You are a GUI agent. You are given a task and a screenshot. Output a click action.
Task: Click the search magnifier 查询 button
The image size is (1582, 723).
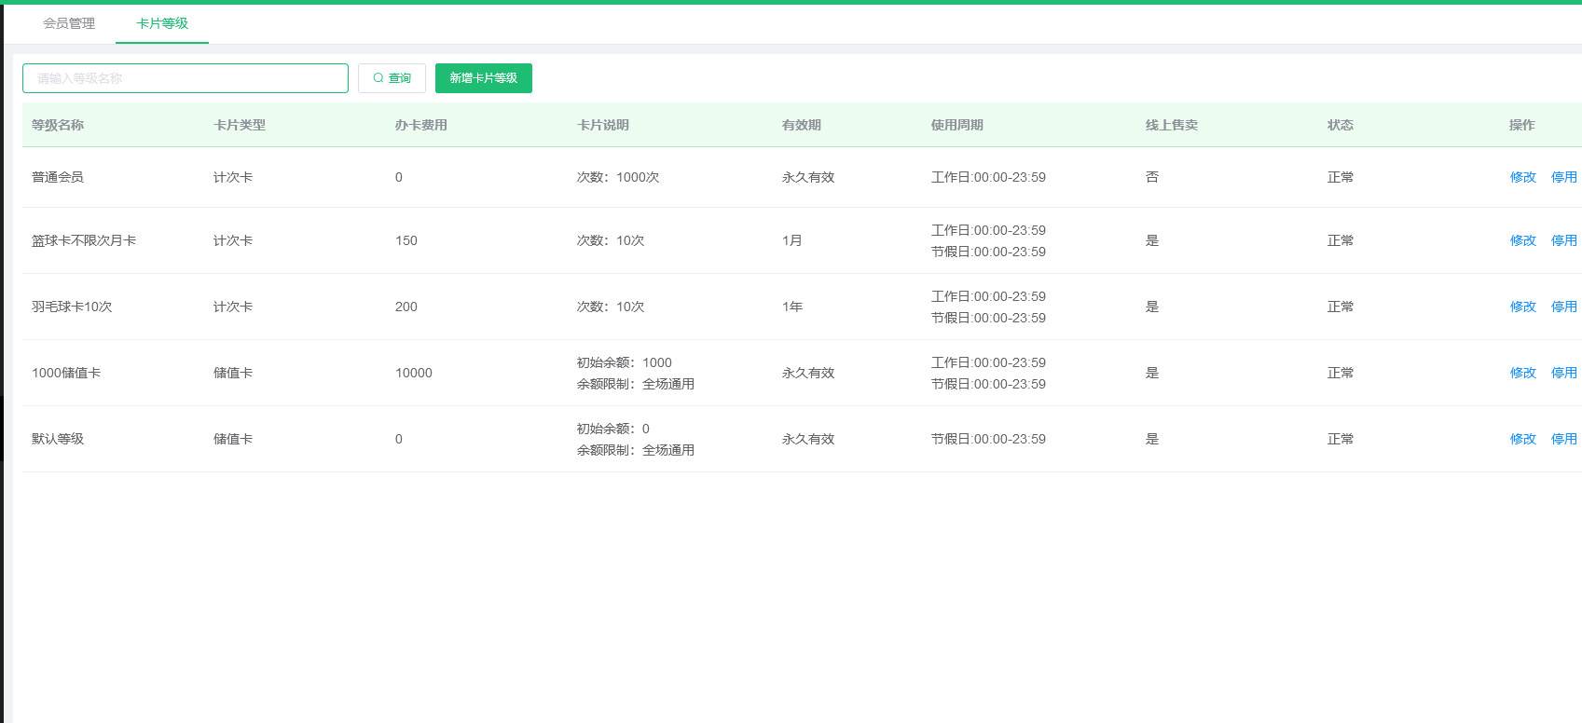(392, 78)
